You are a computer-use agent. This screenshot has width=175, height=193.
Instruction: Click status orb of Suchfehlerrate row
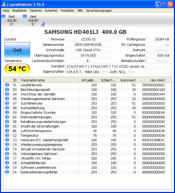tap(7, 103)
